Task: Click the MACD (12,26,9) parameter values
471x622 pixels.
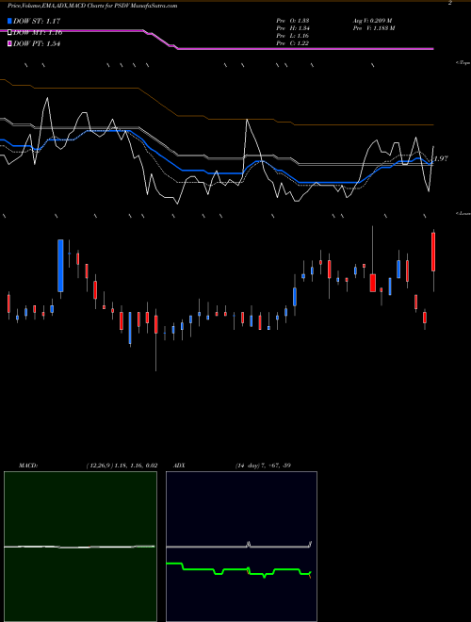Action: [x=122, y=466]
